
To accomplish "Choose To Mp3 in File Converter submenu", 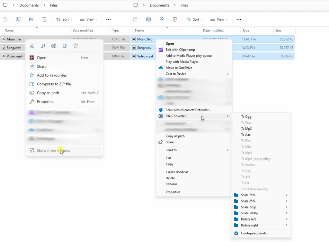I will [x=246, y=129].
